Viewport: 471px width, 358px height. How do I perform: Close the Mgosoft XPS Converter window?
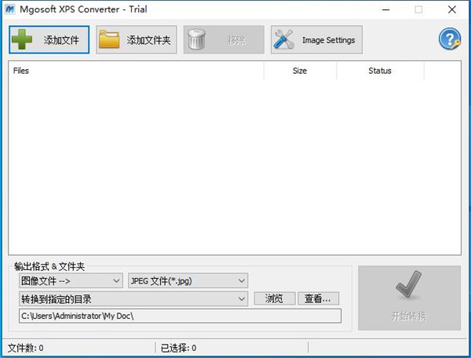coord(452,9)
